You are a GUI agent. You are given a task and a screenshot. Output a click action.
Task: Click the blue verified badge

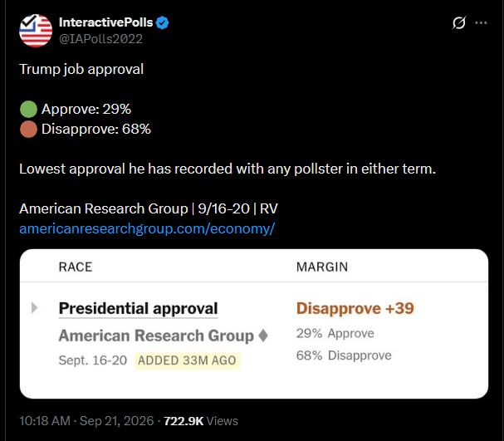pyautogui.click(x=162, y=22)
